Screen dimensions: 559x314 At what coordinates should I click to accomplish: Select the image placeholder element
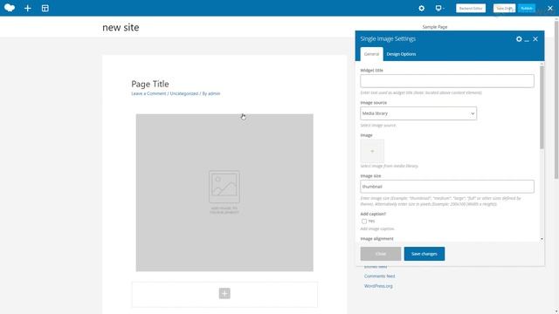click(x=224, y=193)
